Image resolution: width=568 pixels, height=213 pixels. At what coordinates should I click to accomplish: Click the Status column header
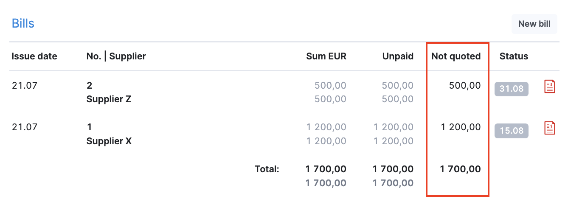[514, 56]
